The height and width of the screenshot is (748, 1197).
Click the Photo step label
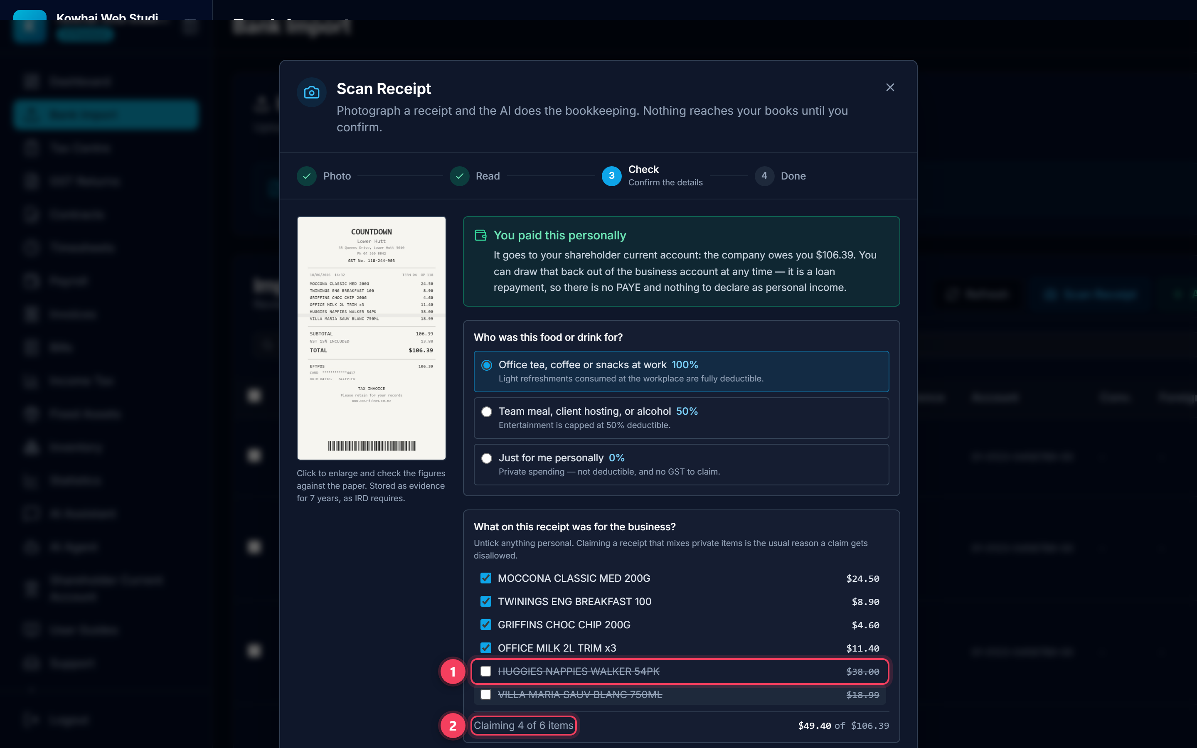(337, 176)
